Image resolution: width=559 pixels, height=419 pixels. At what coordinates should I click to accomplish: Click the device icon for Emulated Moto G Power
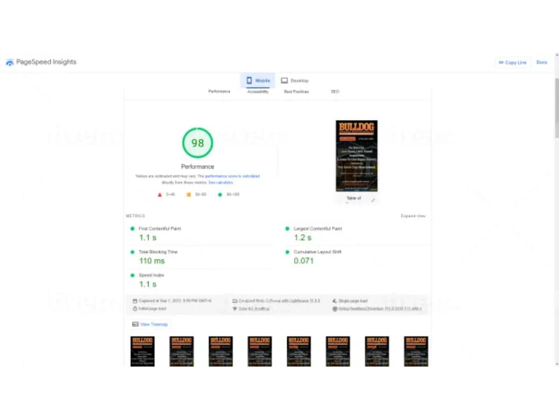click(235, 301)
